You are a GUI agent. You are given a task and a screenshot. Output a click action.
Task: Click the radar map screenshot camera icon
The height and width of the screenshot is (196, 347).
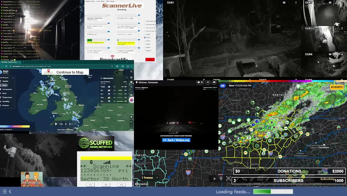(x=229, y=179)
